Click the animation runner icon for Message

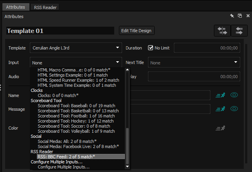(221, 109)
